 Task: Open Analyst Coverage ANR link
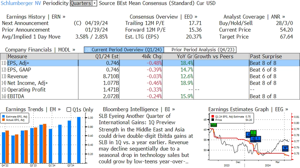254,17
